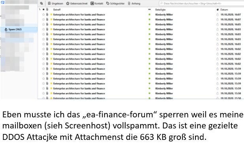Toggle junk status of the 16:05 message
Screen dimensions: 244x147
218,24
